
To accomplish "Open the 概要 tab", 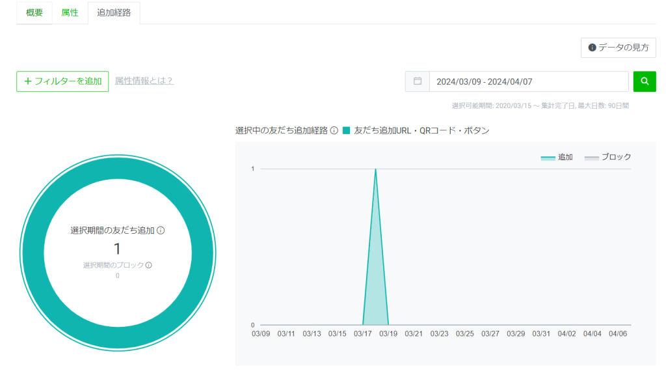I will pyautogui.click(x=34, y=12).
